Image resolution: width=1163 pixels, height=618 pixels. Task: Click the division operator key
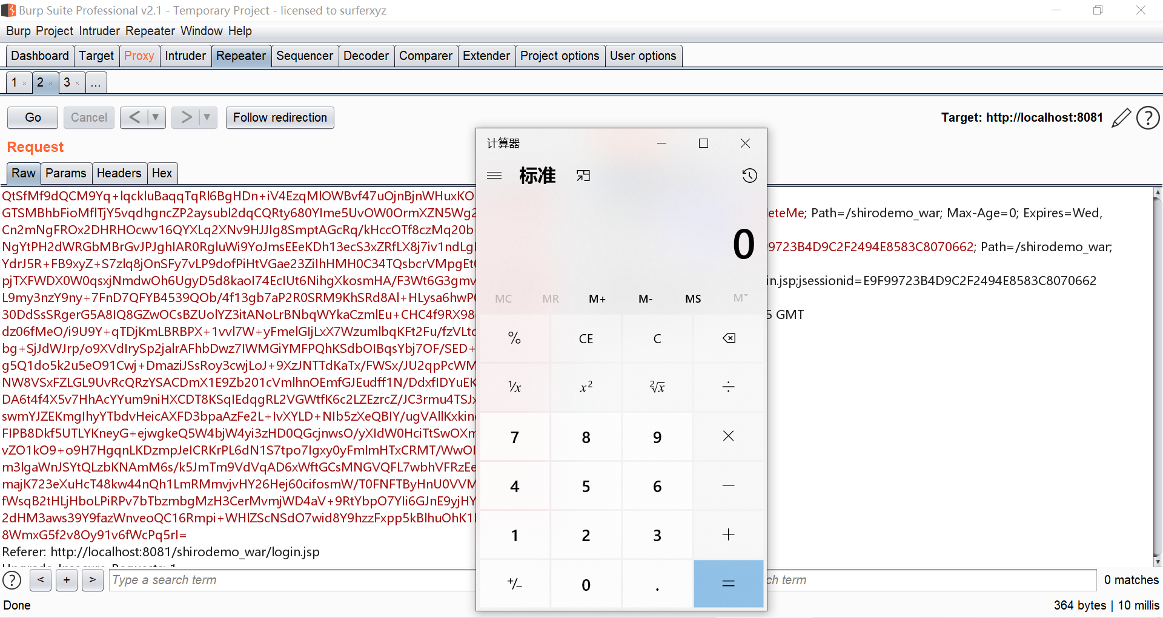pos(729,387)
